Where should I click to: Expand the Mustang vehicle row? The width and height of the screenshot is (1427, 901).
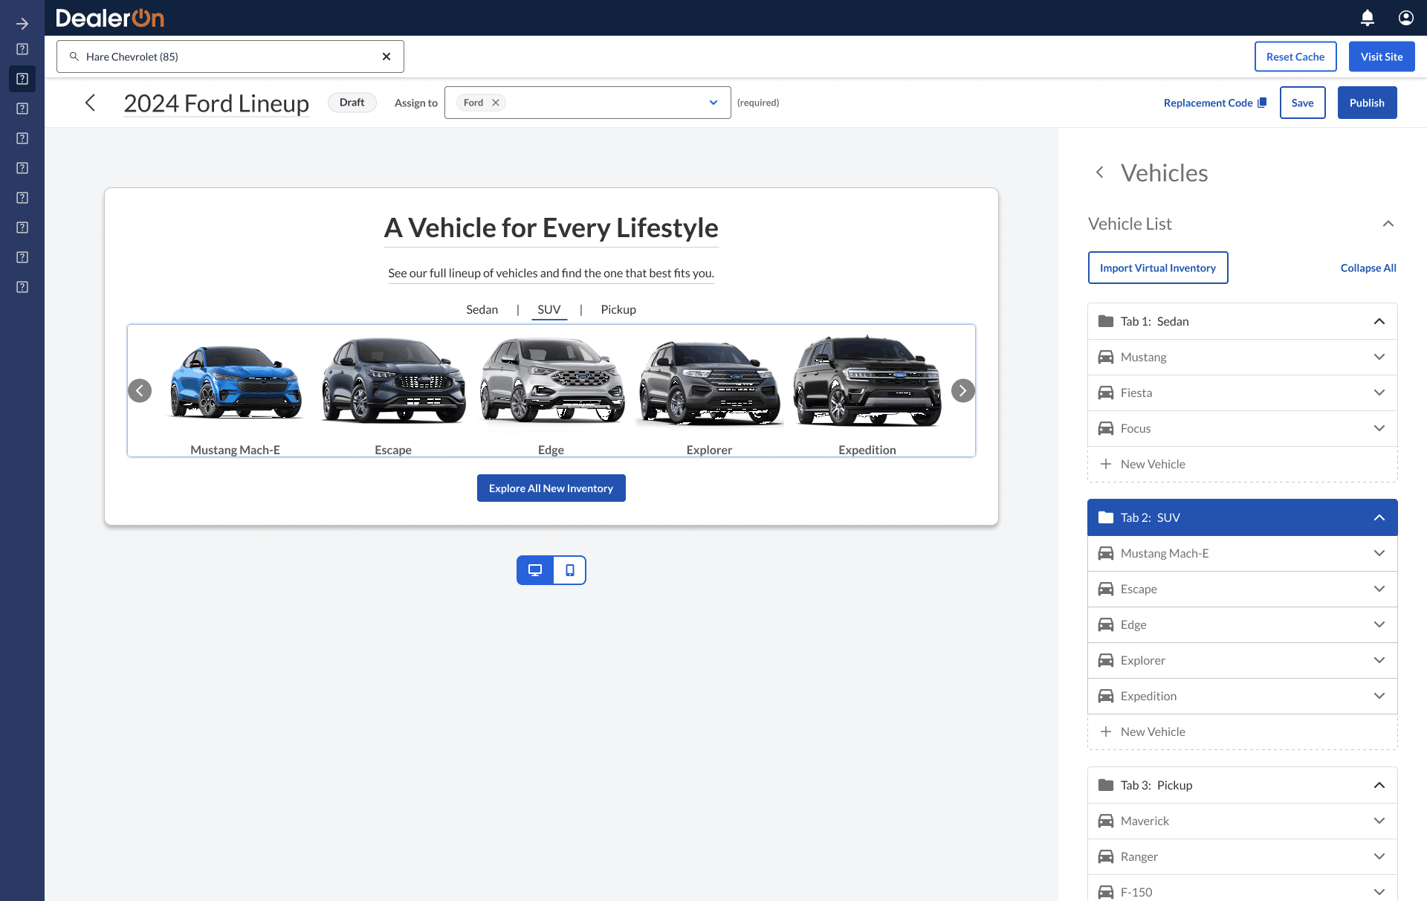1379,357
